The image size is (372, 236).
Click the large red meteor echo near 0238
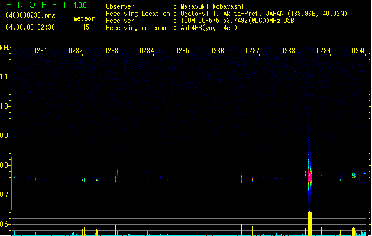click(310, 177)
